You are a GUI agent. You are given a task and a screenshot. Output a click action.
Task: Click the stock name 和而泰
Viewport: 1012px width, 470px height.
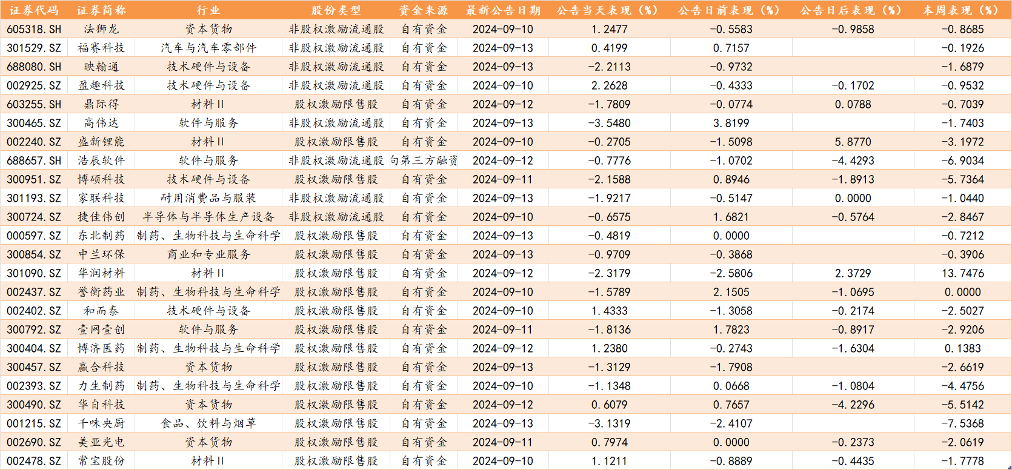click(x=101, y=311)
